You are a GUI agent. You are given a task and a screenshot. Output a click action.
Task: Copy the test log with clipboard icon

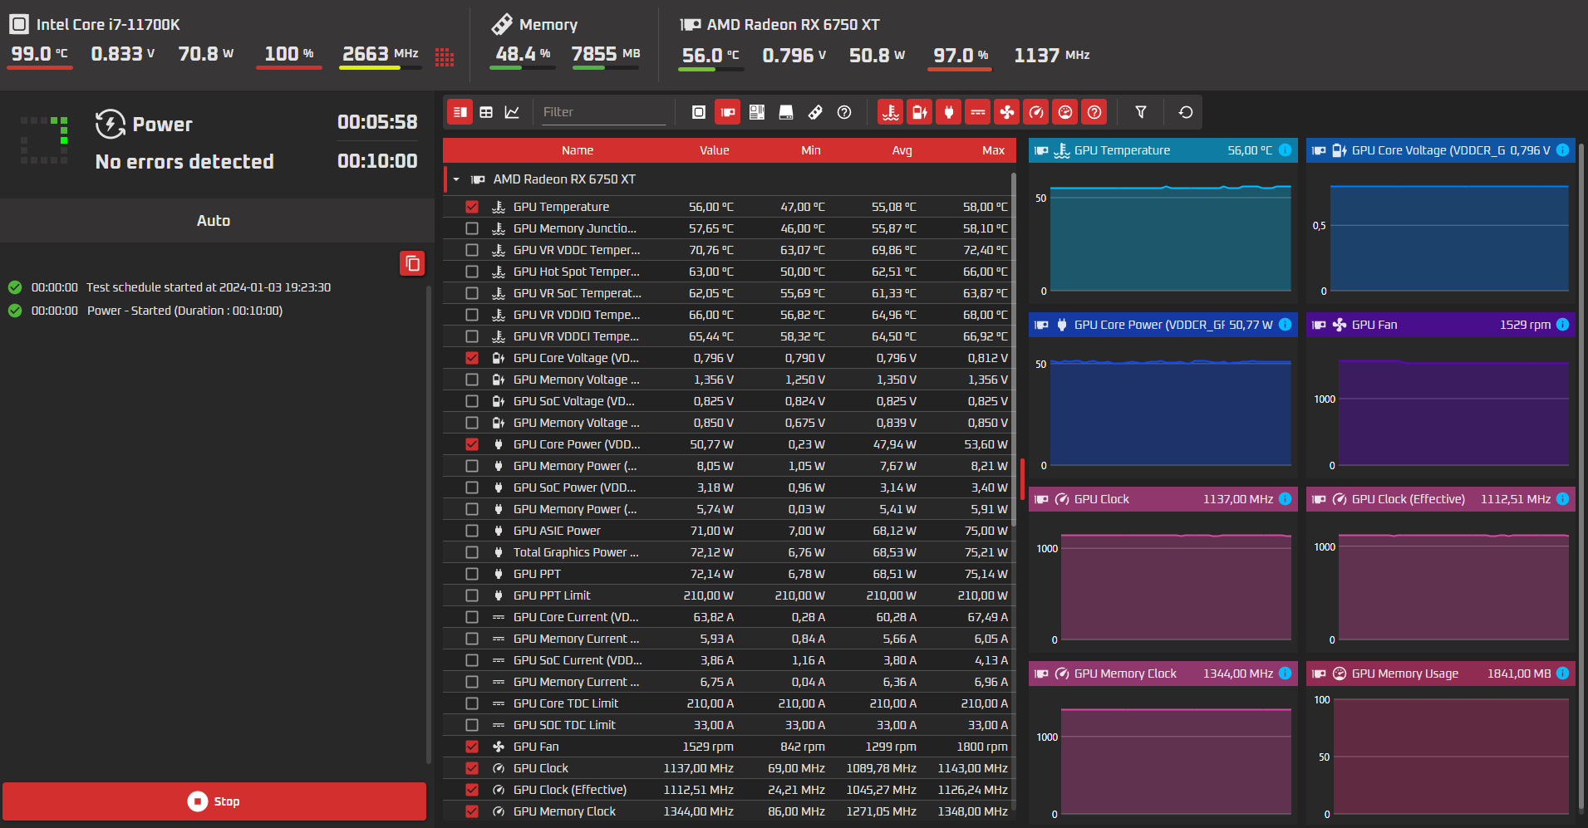(412, 263)
